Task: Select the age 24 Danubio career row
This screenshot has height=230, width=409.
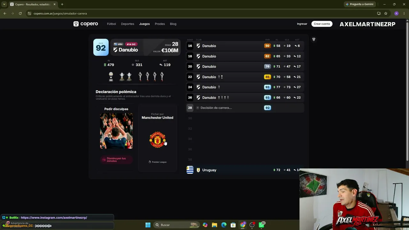Action: click(x=245, y=87)
